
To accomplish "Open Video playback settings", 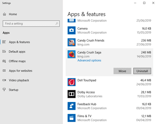I will click(19, 80).
